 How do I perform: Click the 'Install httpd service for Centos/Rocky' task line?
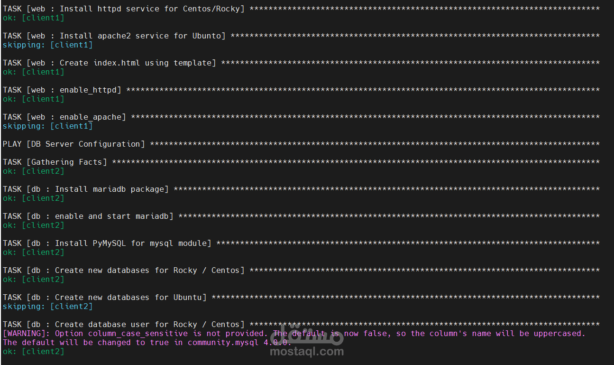click(x=301, y=9)
